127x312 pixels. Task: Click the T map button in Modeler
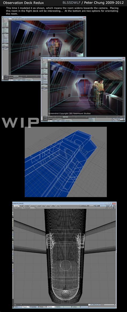(x=92, y=305)
